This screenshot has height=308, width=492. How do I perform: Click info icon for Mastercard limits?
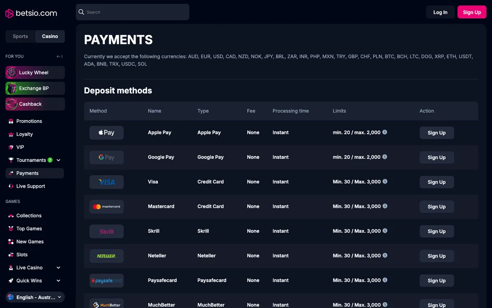[385, 206]
